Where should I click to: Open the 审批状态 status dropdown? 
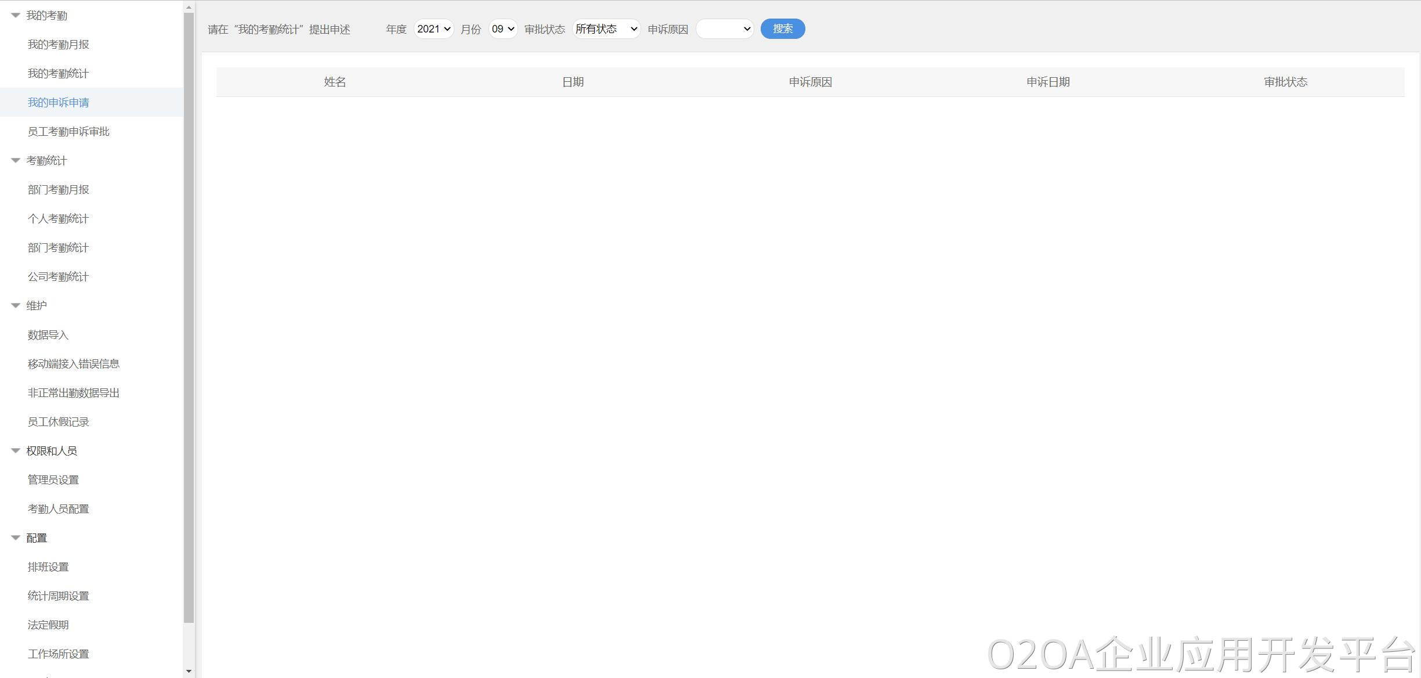pyautogui.click(x=606, y=29)
